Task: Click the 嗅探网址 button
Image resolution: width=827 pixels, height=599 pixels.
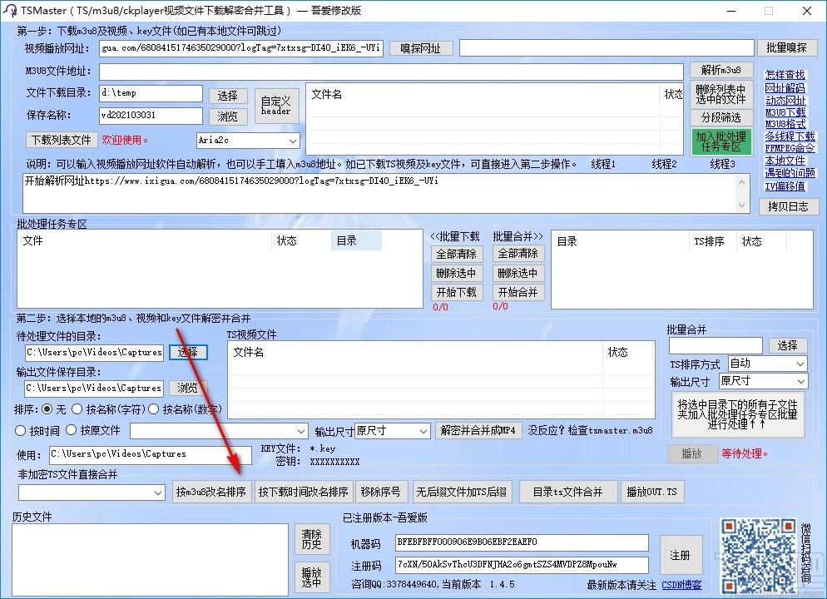Action: (x=420, y=48)
